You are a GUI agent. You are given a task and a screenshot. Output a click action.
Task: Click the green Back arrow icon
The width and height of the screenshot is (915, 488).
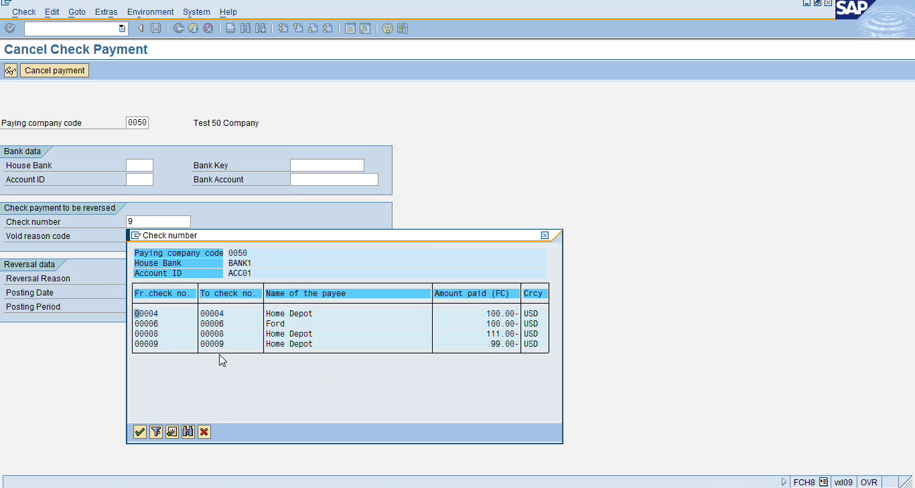coord(178,28)
